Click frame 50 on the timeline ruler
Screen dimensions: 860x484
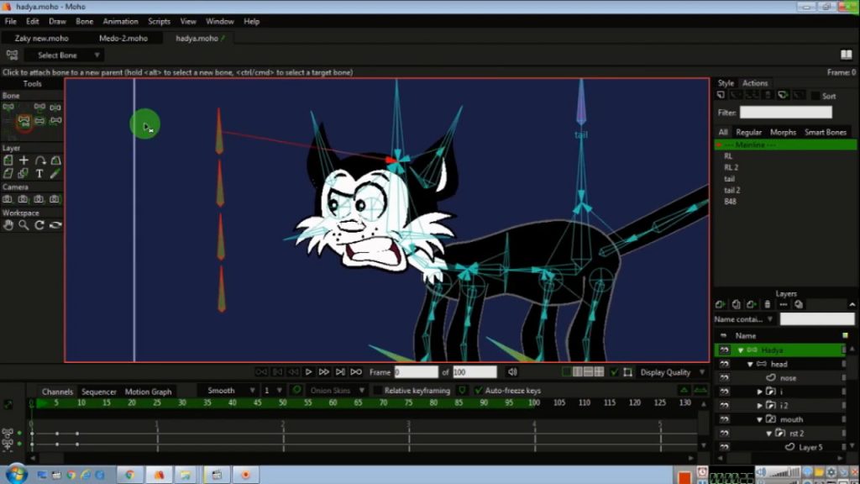point(282,402)
